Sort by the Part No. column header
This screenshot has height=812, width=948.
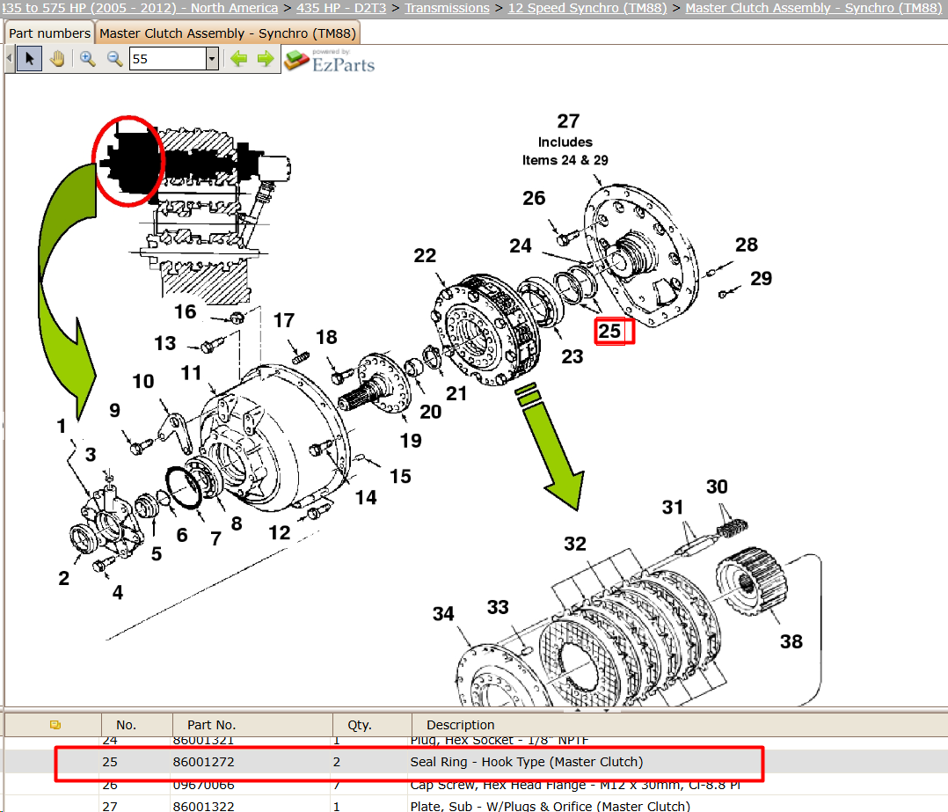[x=211, y=725]
